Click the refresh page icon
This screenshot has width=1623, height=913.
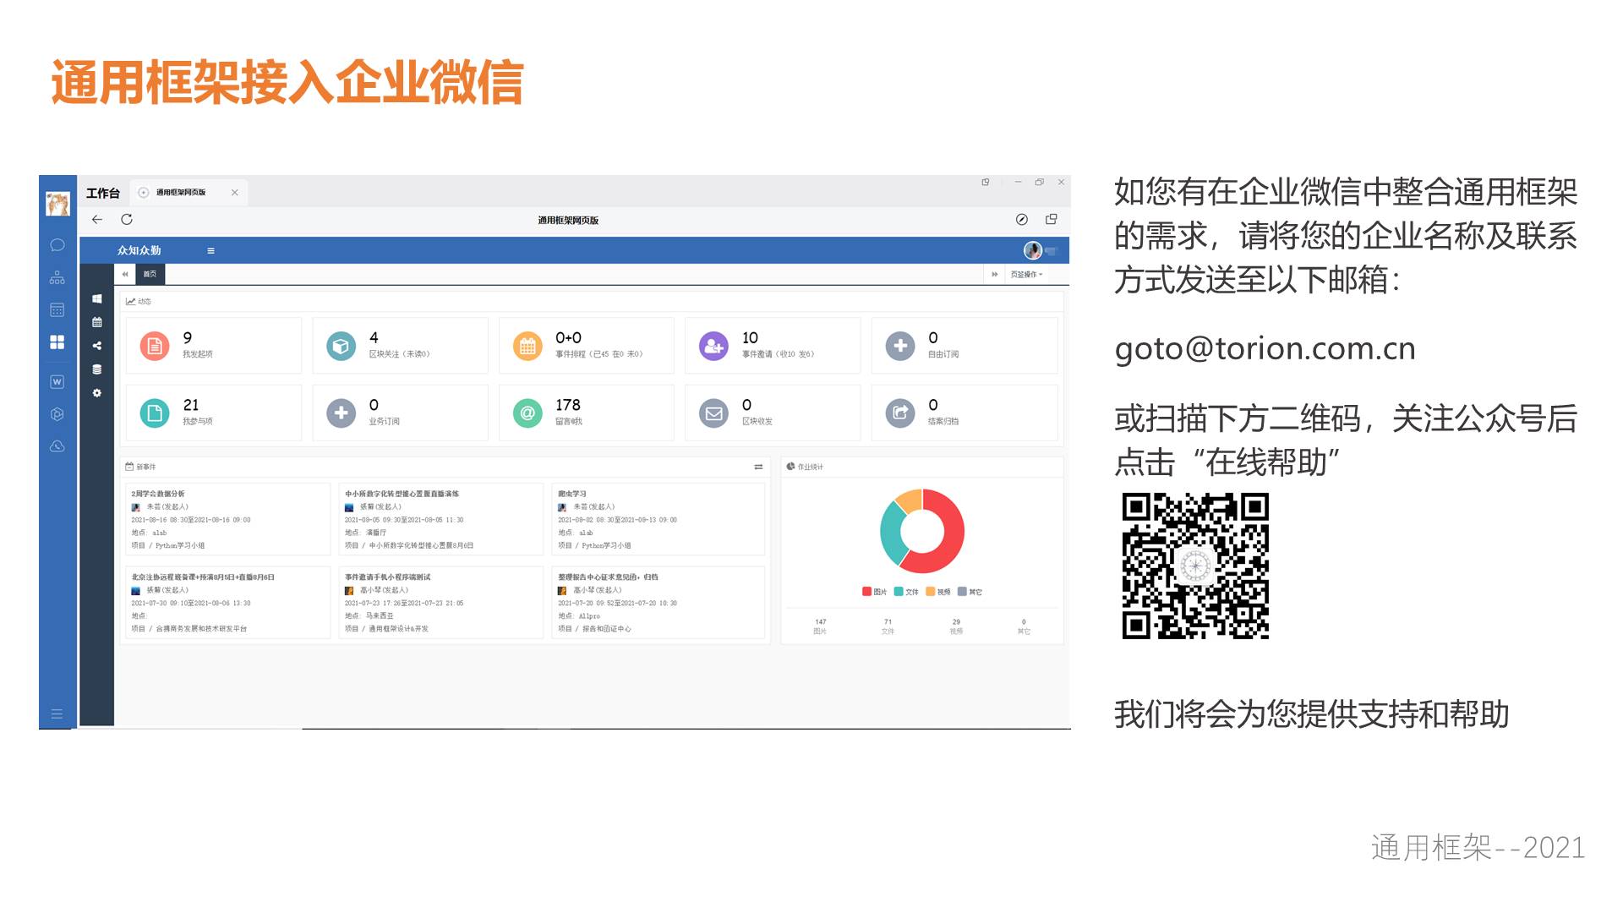(x=127, y=220)
